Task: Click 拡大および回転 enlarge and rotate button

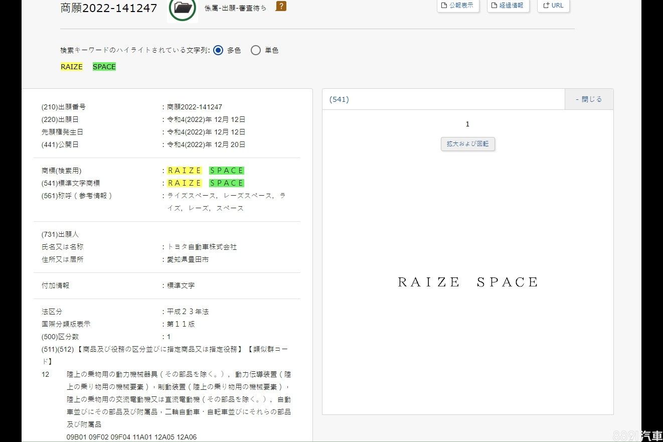Action: click(468, 143)
